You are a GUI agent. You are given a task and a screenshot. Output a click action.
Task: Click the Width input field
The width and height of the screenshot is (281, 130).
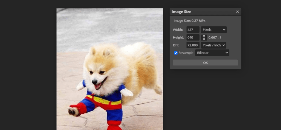193,30
